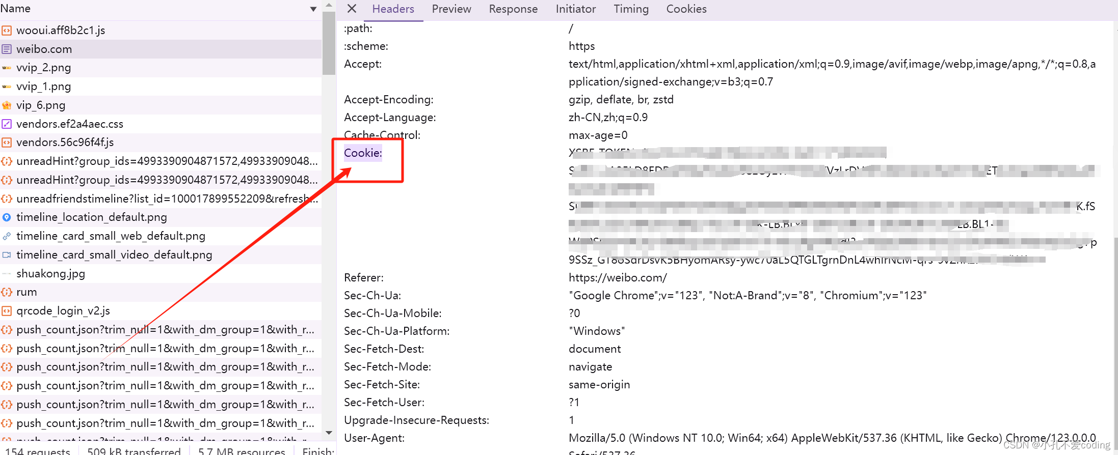This screenshot has width=1118, height=455.
Task: Click the Referer value https://weibo.com/
Action: click(x=618, y=278)
